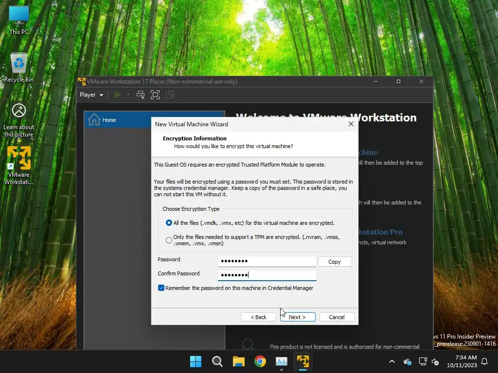Enter full screen mode icon

tap(155, 95)
